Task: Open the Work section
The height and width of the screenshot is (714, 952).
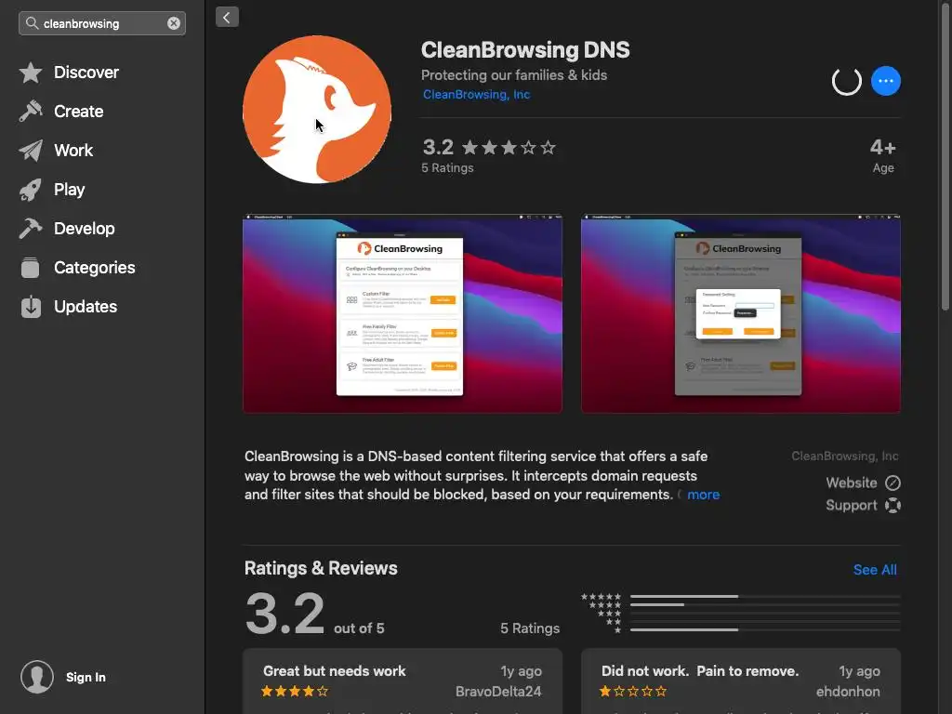Action: click(73, 150)
